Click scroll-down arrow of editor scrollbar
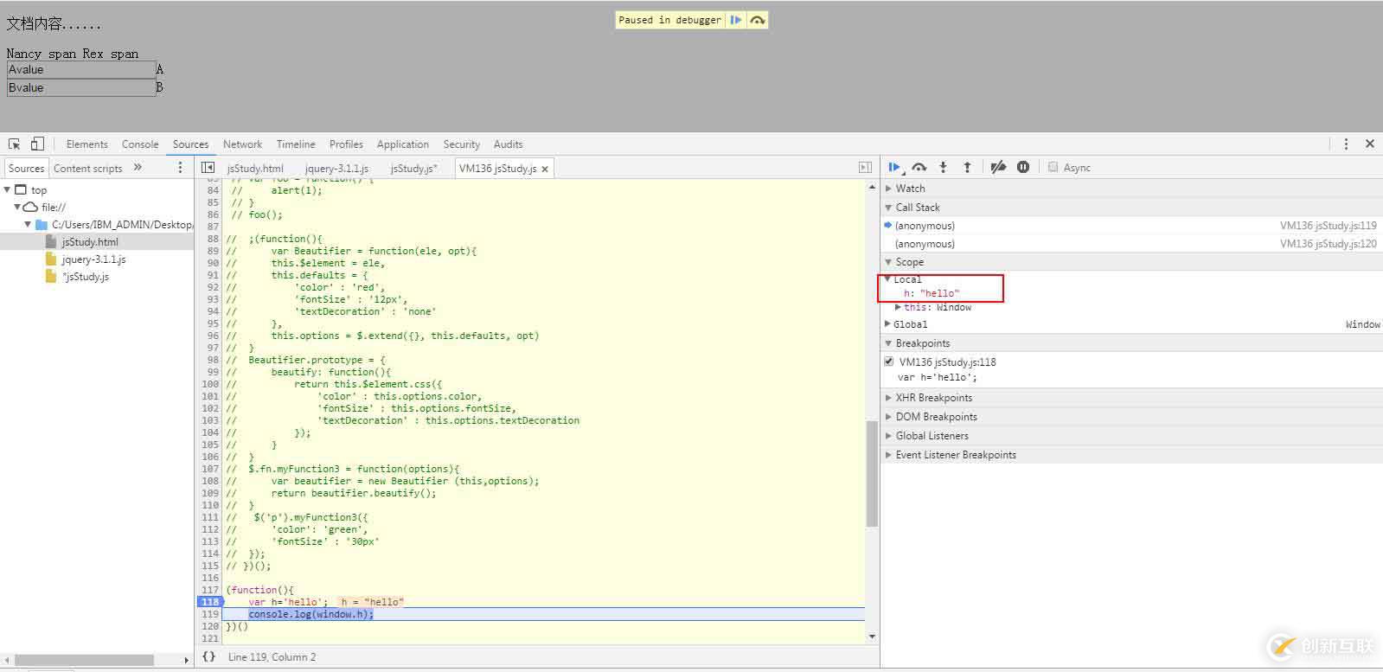Viewport: 1383px width, 672px height. coord(872,637)
